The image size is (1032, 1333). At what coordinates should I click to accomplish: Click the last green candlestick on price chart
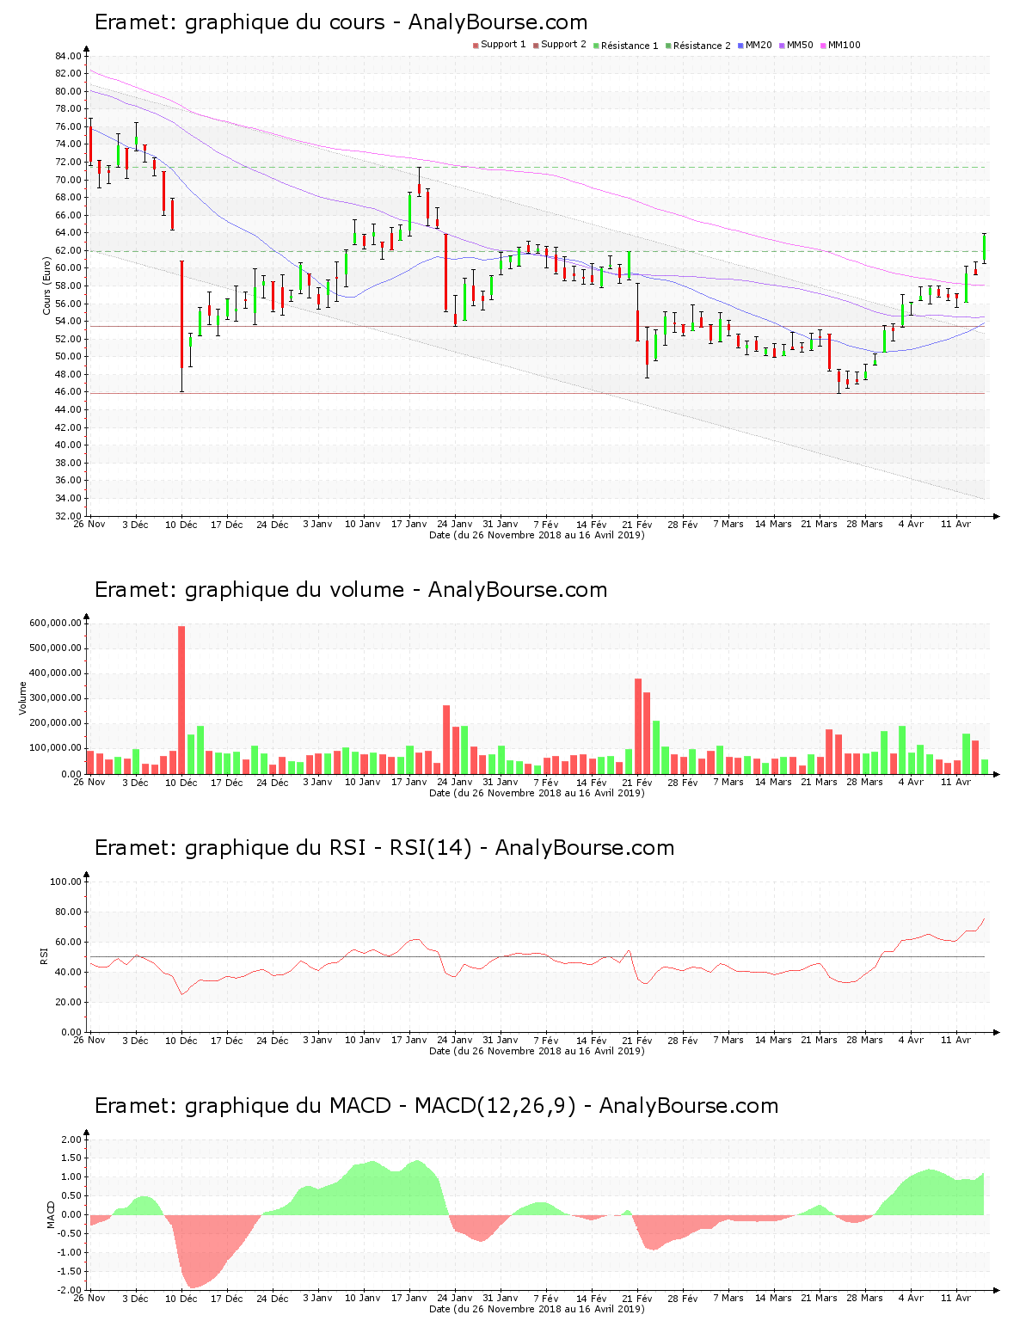click(985, 249)
